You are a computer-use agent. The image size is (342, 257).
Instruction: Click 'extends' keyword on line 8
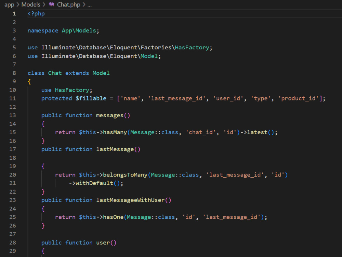pos(77,73)
